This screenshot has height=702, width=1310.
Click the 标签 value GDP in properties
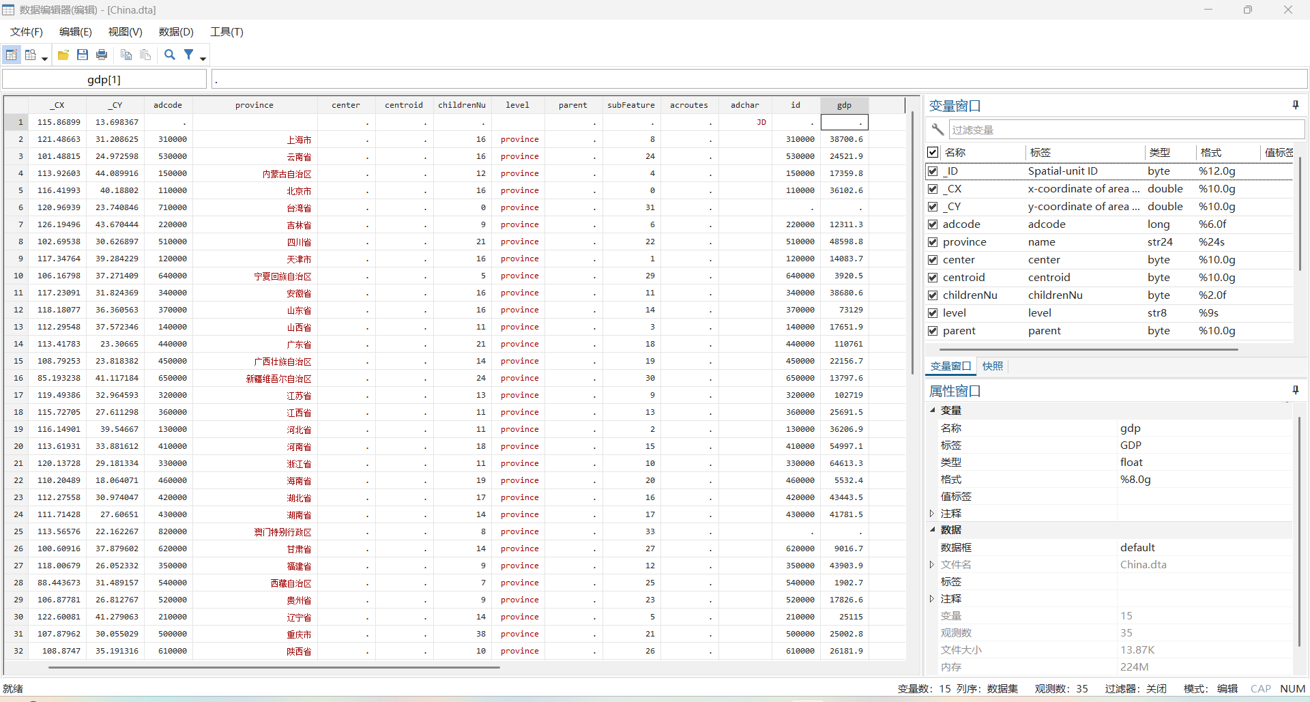click(1131, 445)
